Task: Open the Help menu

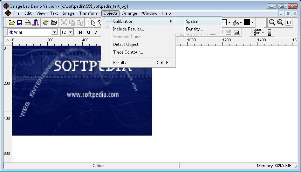Action: pos(166,13)
